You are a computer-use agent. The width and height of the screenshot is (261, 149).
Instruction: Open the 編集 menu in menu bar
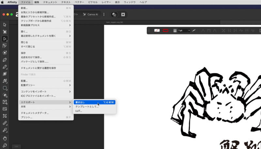coord(37,2)
